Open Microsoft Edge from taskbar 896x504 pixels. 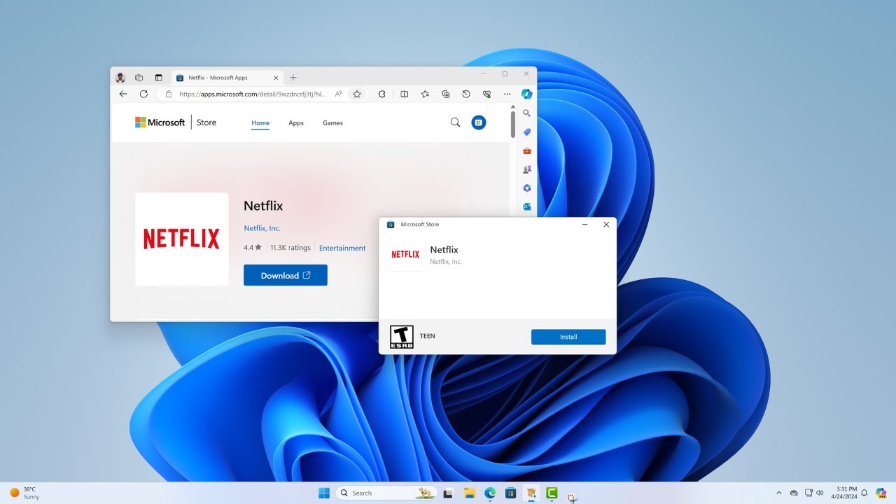[x=491, y=493]
